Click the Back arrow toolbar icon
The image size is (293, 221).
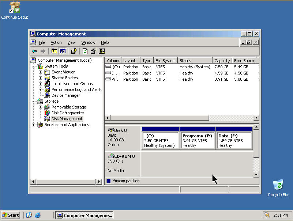tap(34, 51)
